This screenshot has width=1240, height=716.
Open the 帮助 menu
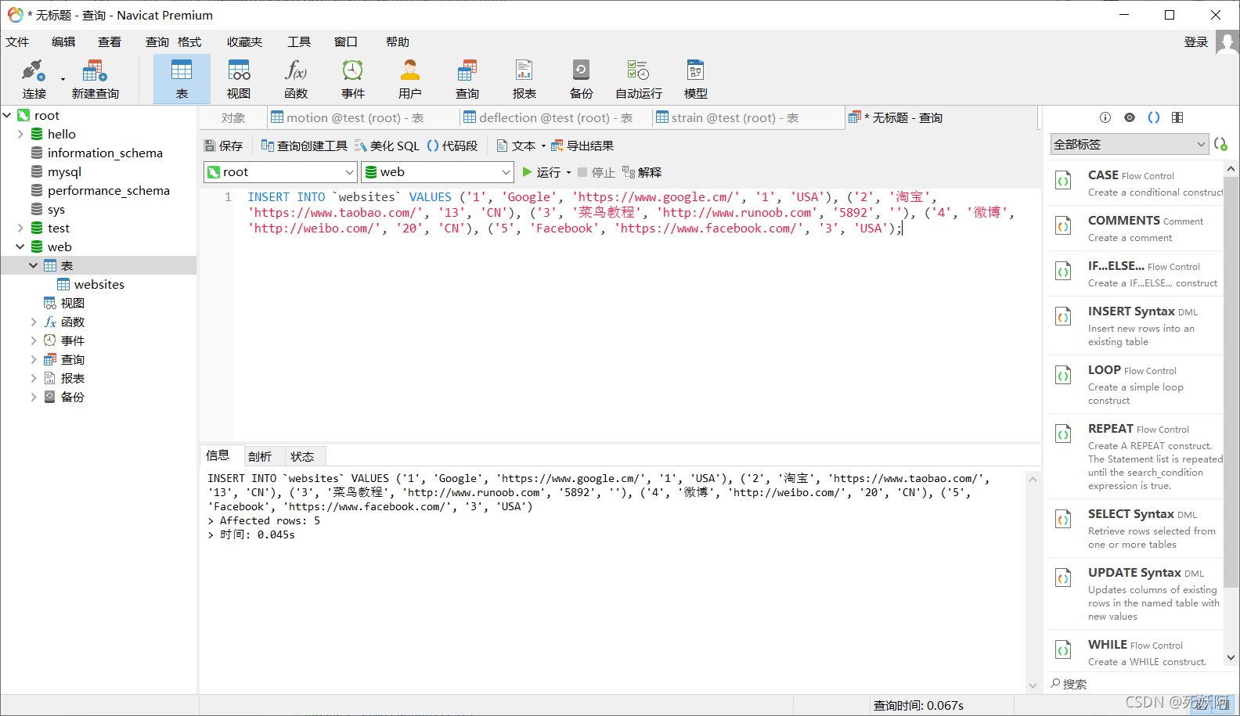pos(398,42)
